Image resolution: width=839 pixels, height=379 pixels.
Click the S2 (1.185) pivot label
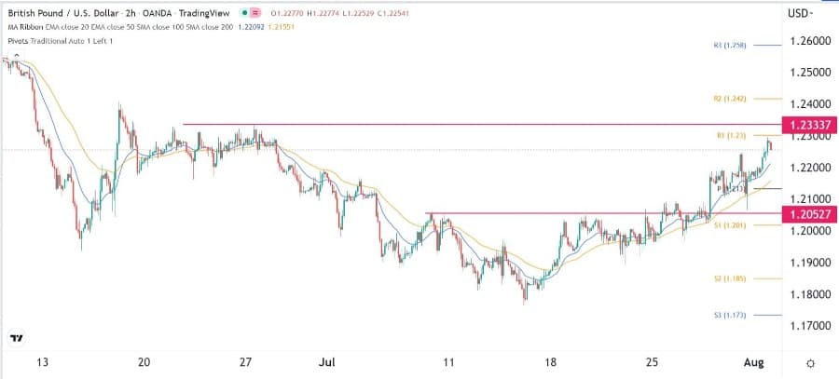(728, 278)
